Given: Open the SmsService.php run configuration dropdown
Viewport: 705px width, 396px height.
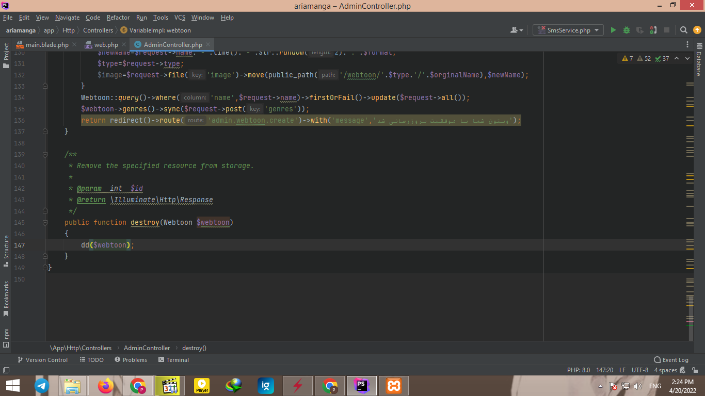Looking at the screenshot, I should (568, 30).
